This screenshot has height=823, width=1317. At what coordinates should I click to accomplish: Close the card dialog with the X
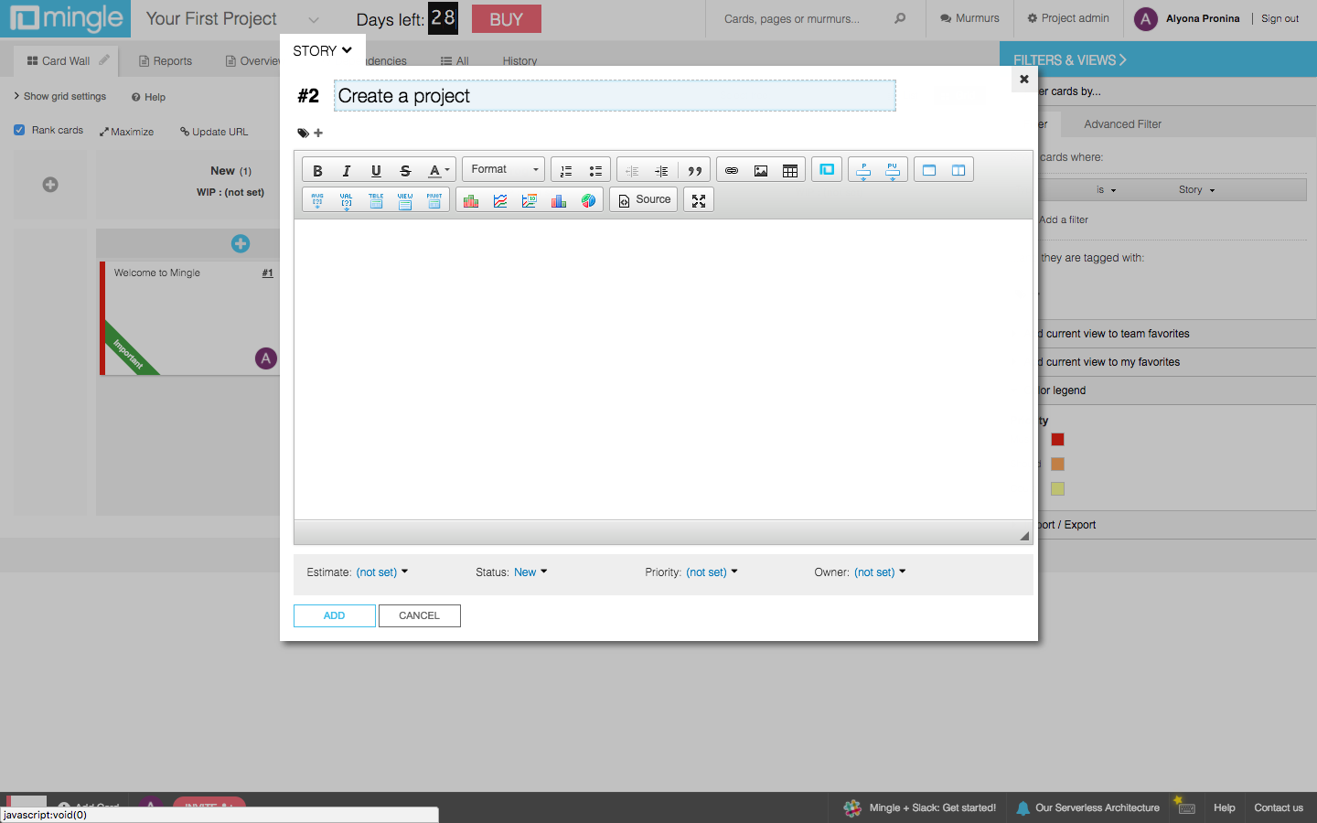1024,80
